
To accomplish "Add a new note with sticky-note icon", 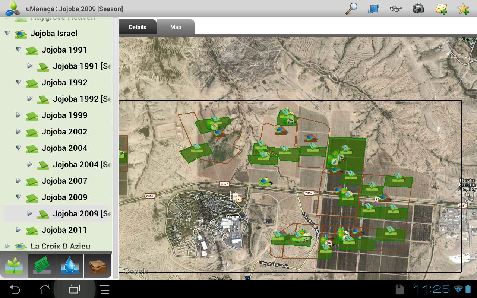I will [441, 9].
